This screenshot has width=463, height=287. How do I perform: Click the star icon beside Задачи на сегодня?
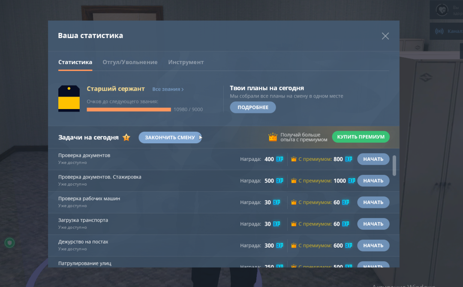pos(126,137)
